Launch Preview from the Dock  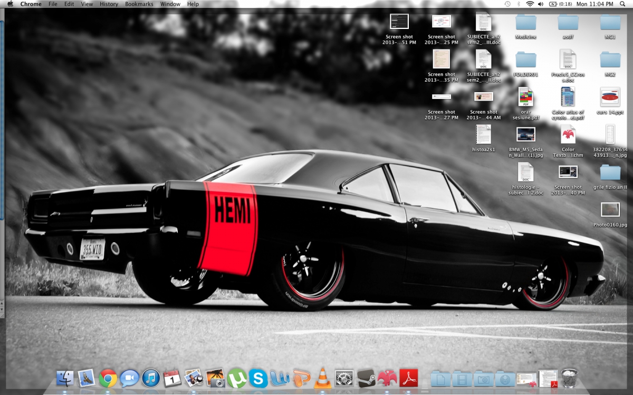point(194,378)
